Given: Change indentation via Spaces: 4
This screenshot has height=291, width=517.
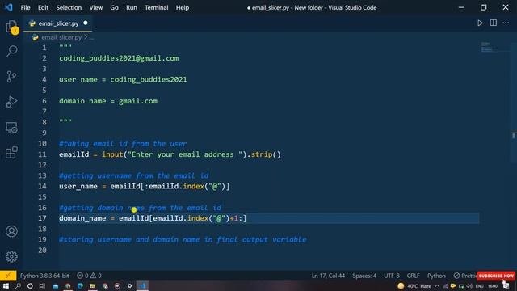Looking at the screenshot, I should (364, 276).
